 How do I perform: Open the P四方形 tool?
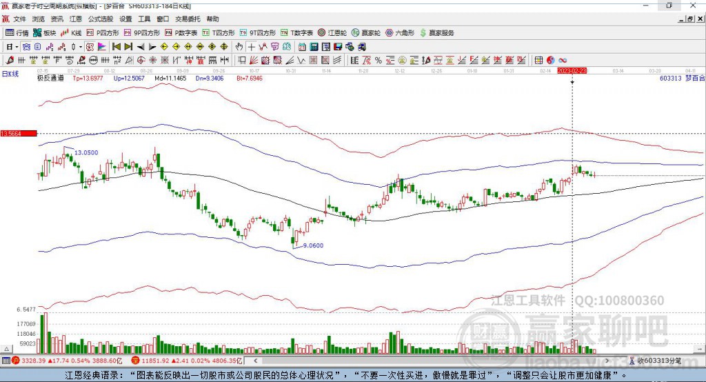pyautogui.click(x=103, y=33)
